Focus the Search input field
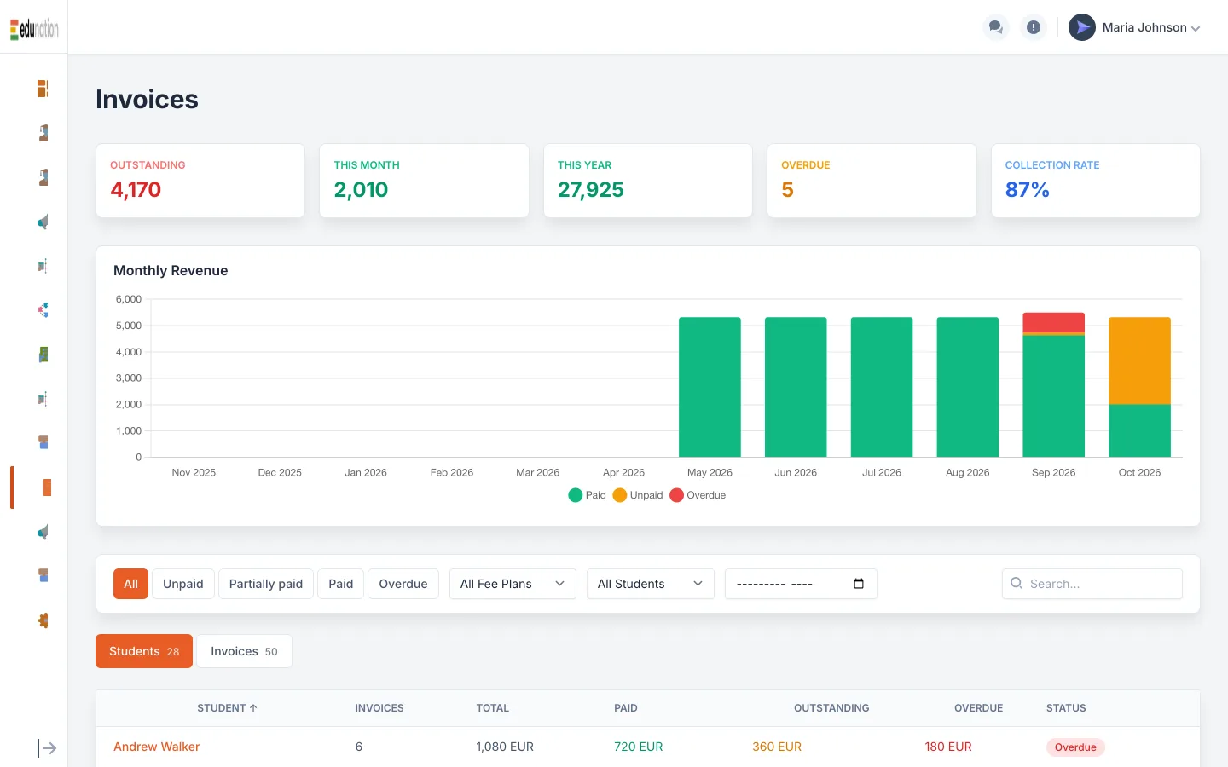 click(x=1092, y=584)
